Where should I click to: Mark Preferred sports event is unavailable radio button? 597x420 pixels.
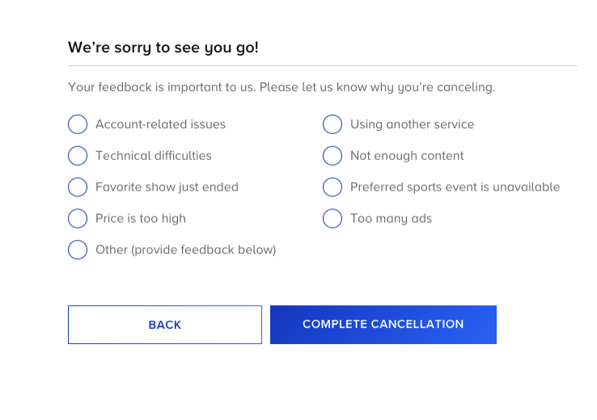coord(332,187)
